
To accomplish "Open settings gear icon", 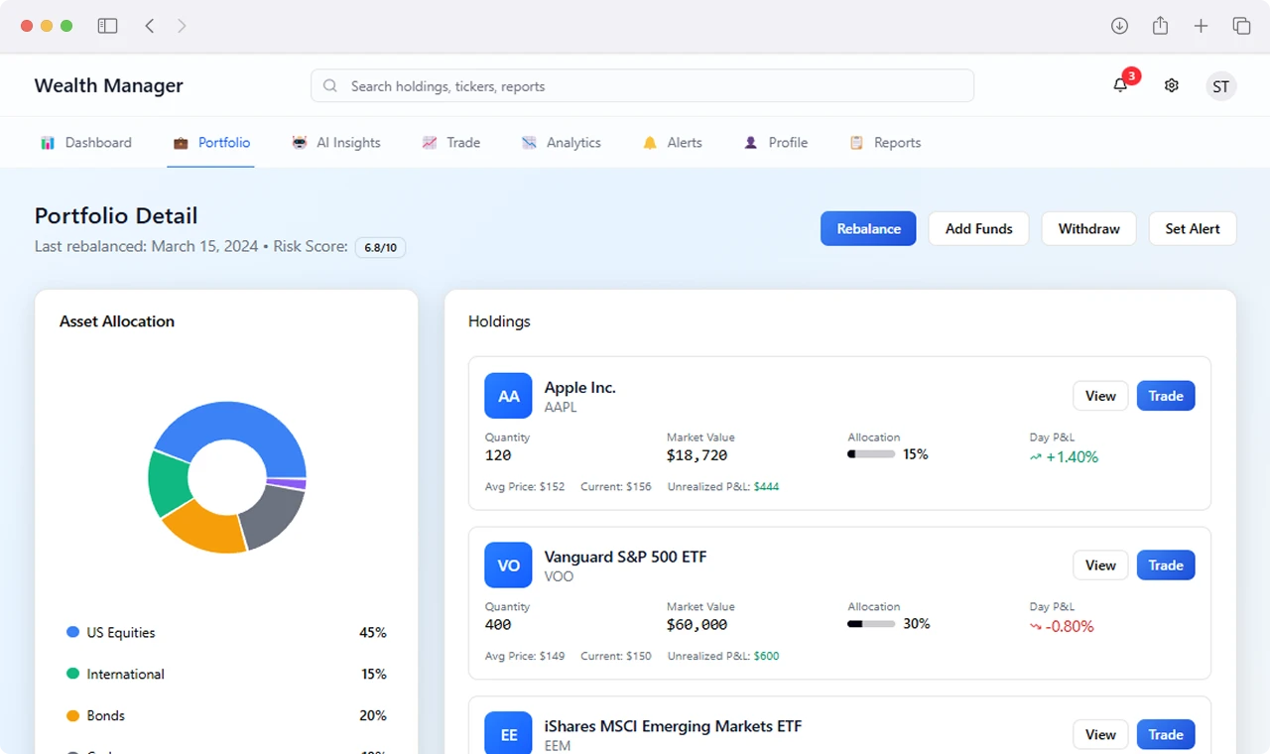I will coord(1172,85).
